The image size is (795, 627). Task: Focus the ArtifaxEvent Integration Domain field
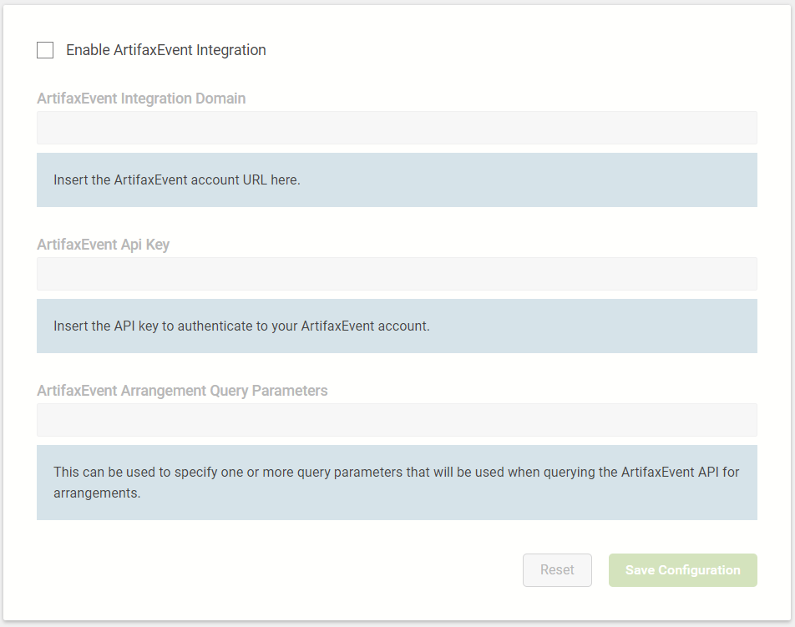397,128
